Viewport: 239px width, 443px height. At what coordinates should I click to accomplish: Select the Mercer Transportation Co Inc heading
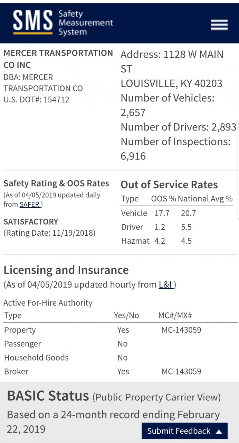click(x=58, y=59)
